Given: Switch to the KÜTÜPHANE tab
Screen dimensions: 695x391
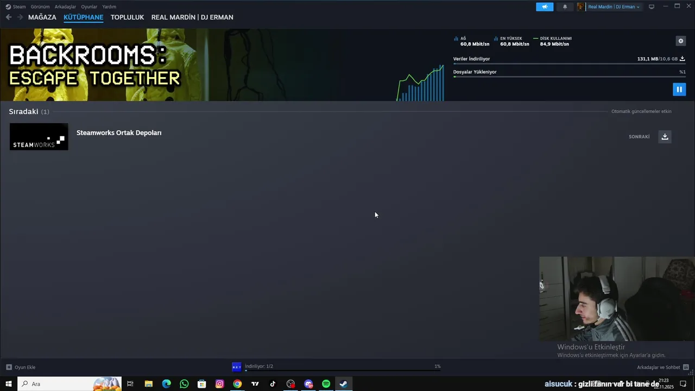Looking at the screenshot, I should (x=84, y=17).
